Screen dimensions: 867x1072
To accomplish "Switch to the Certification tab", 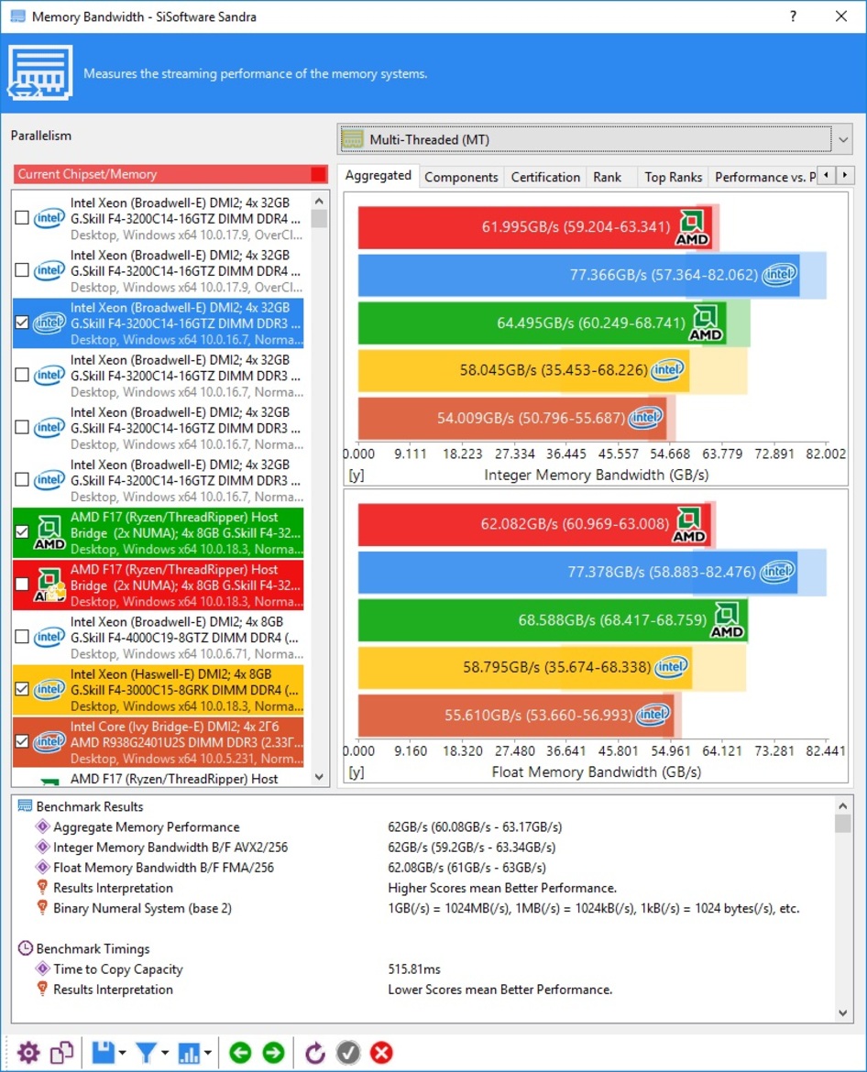I will [545, 177].
